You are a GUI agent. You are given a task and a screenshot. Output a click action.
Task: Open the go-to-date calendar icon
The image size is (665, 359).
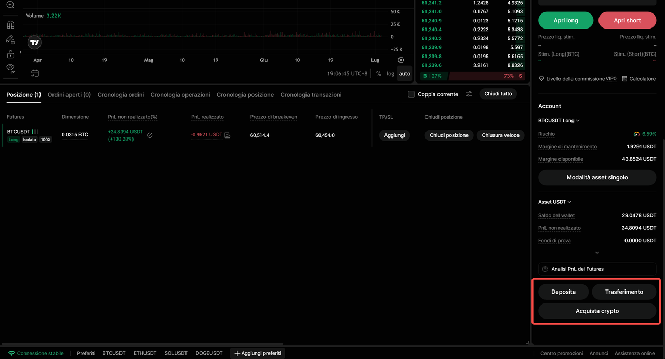pos(35,73)
